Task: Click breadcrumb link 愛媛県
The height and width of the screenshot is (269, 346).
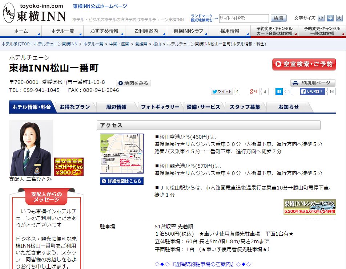Action: [141, 44]
